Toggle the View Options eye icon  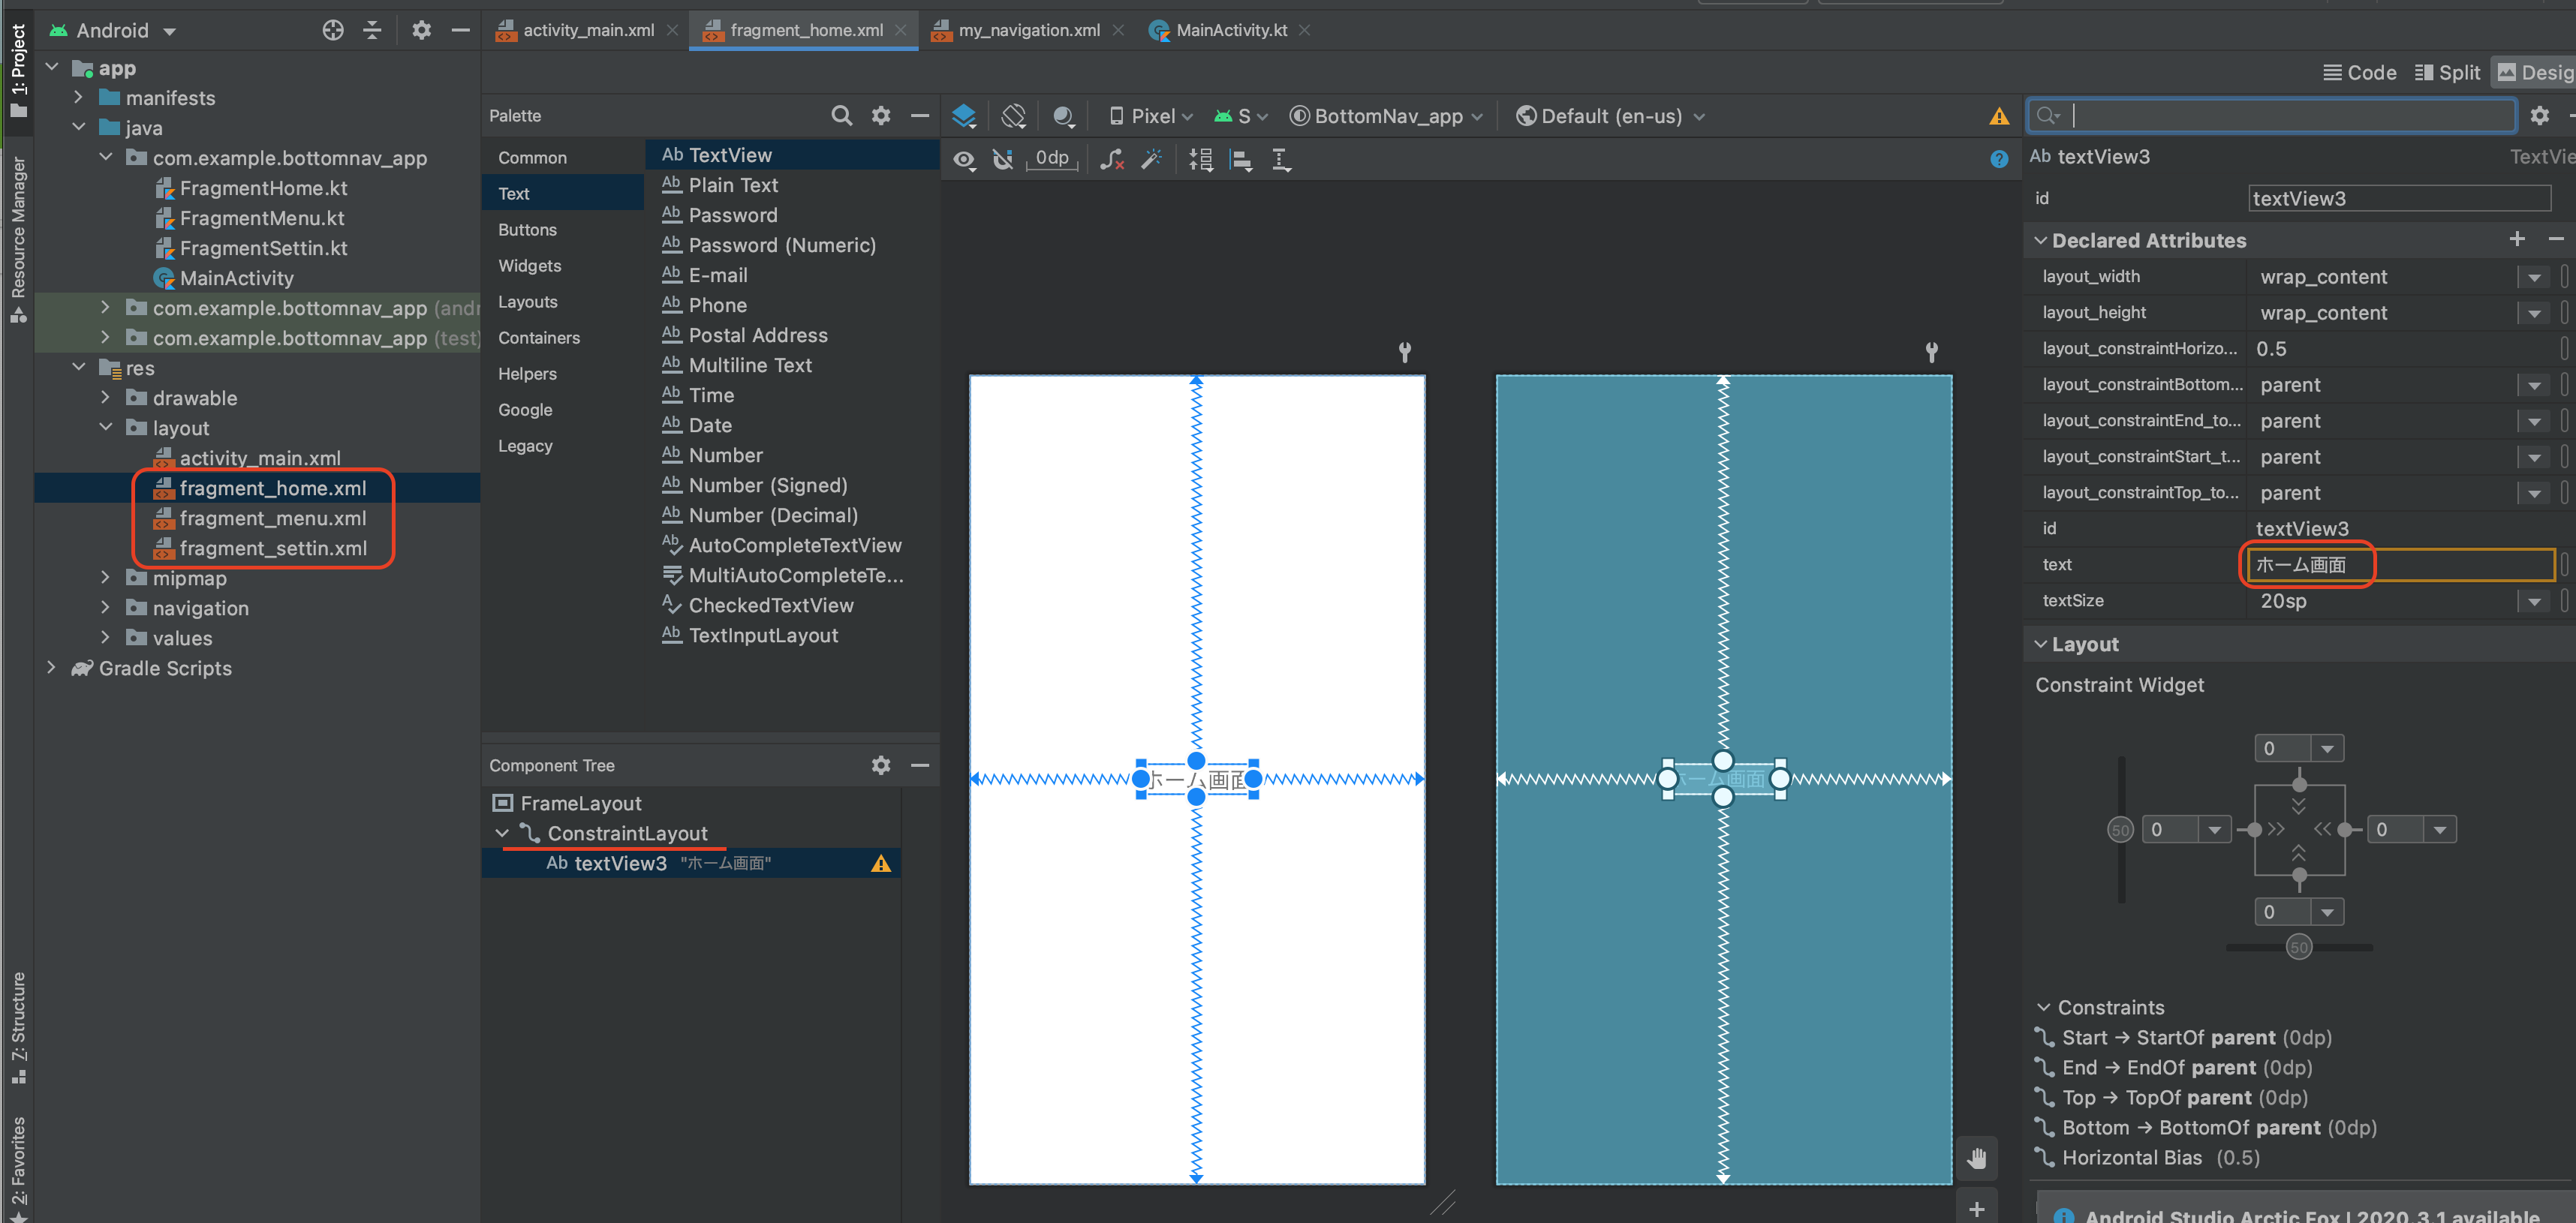click(964, 159)
